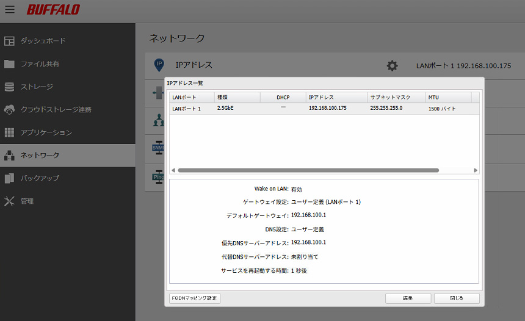Click the クラウドストレージ連携 cloud icon

[x=9, y=110]
